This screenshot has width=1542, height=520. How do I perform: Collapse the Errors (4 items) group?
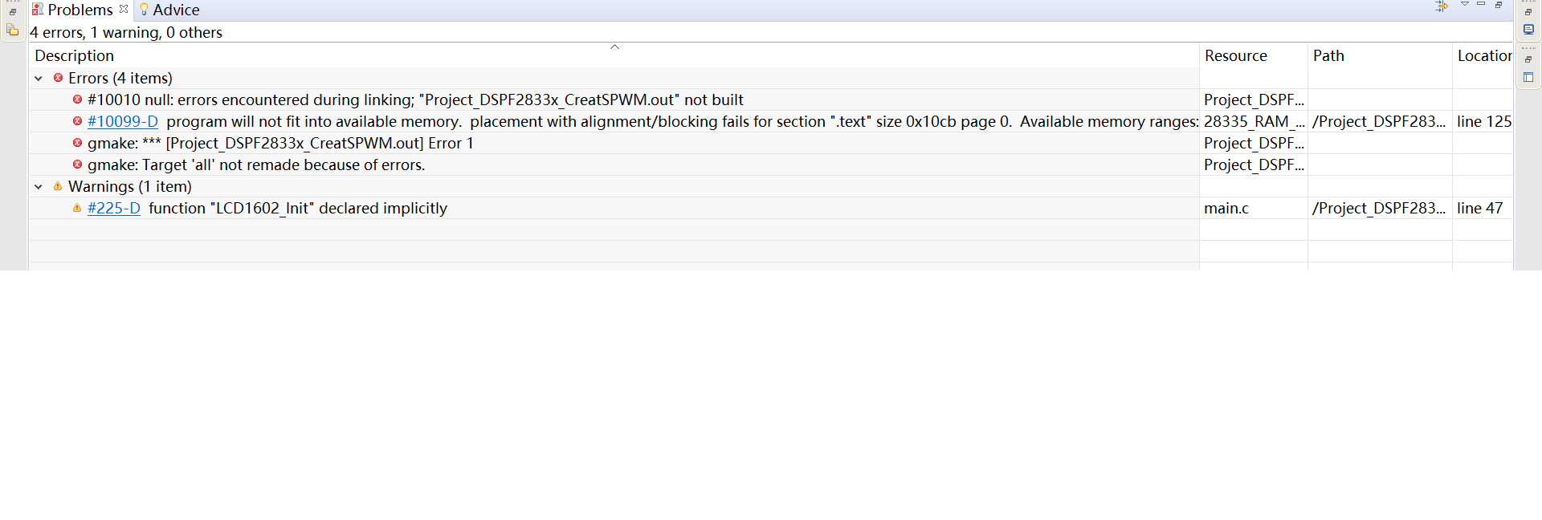39,79
